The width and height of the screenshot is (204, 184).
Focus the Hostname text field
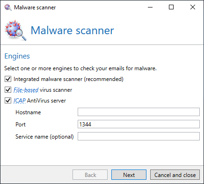coord(138,112)
